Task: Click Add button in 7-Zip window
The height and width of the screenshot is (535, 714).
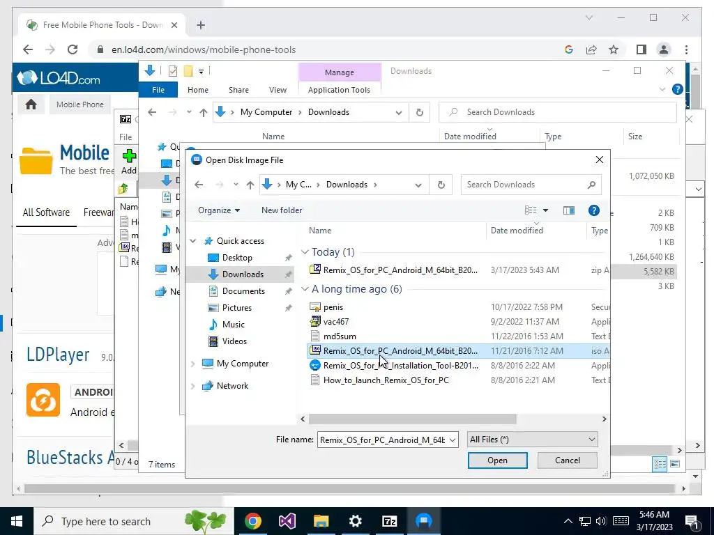Action: pos(129,162)
